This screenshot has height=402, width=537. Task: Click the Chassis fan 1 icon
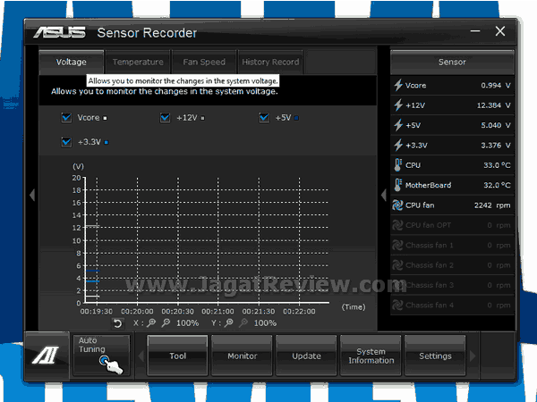click(x=397, y=245)
